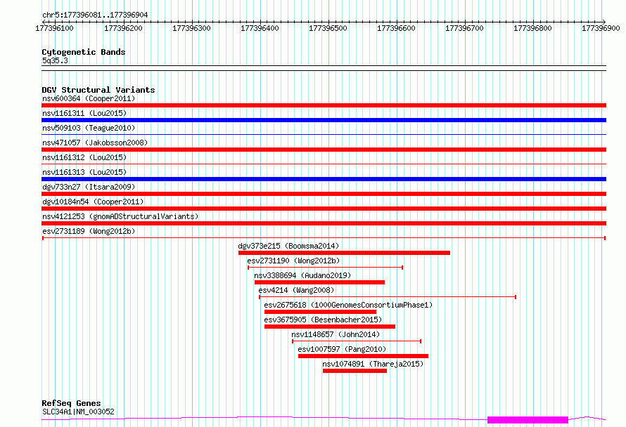Open nsv1161312 (Lou2015) variant label

[x=84, y=157]
